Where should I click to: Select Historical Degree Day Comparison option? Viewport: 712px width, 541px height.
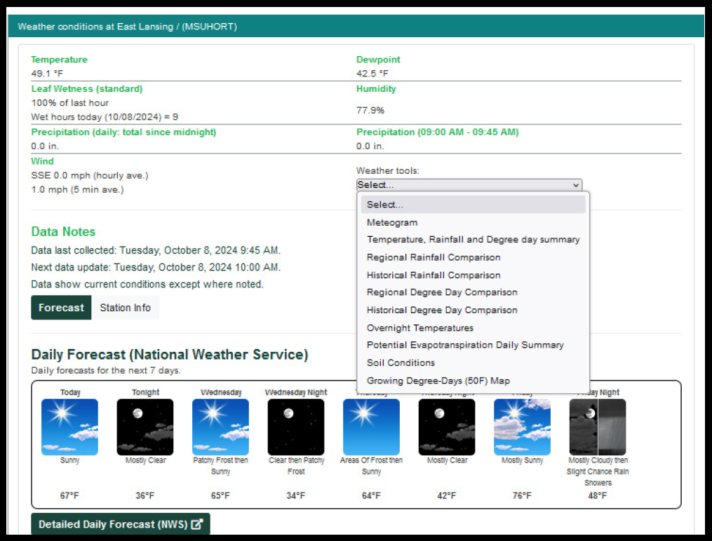pyautogui.click(x=442, y=310)
